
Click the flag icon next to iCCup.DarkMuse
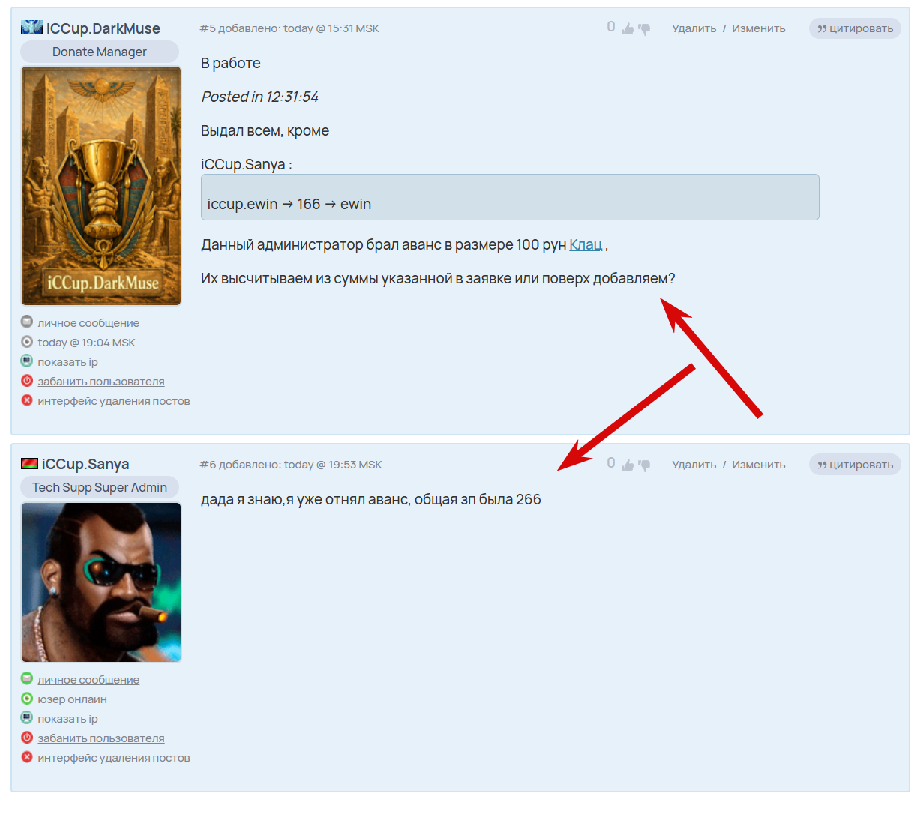click(31, 28)
